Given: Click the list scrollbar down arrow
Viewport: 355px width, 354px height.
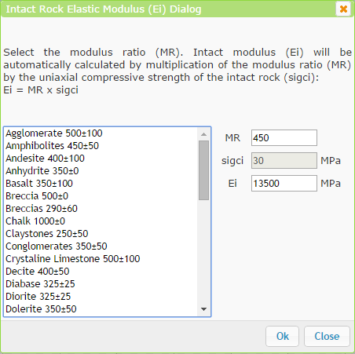Looking at the screenshot, I should pos(203,309).
